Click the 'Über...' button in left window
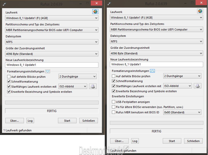208x155 pixels. [x=14, y=121]
